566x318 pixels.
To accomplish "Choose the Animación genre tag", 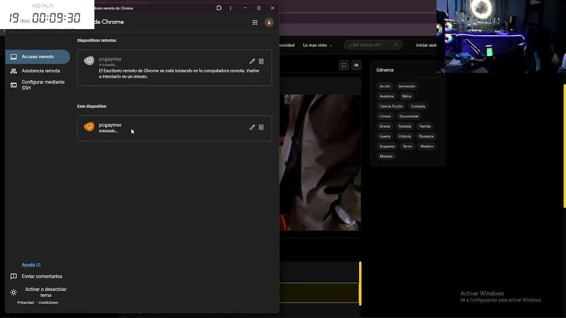I will tap(407, 86).
